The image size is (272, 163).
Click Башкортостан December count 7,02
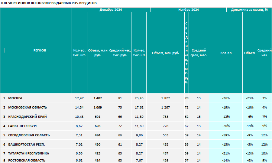tap(79, 144)
